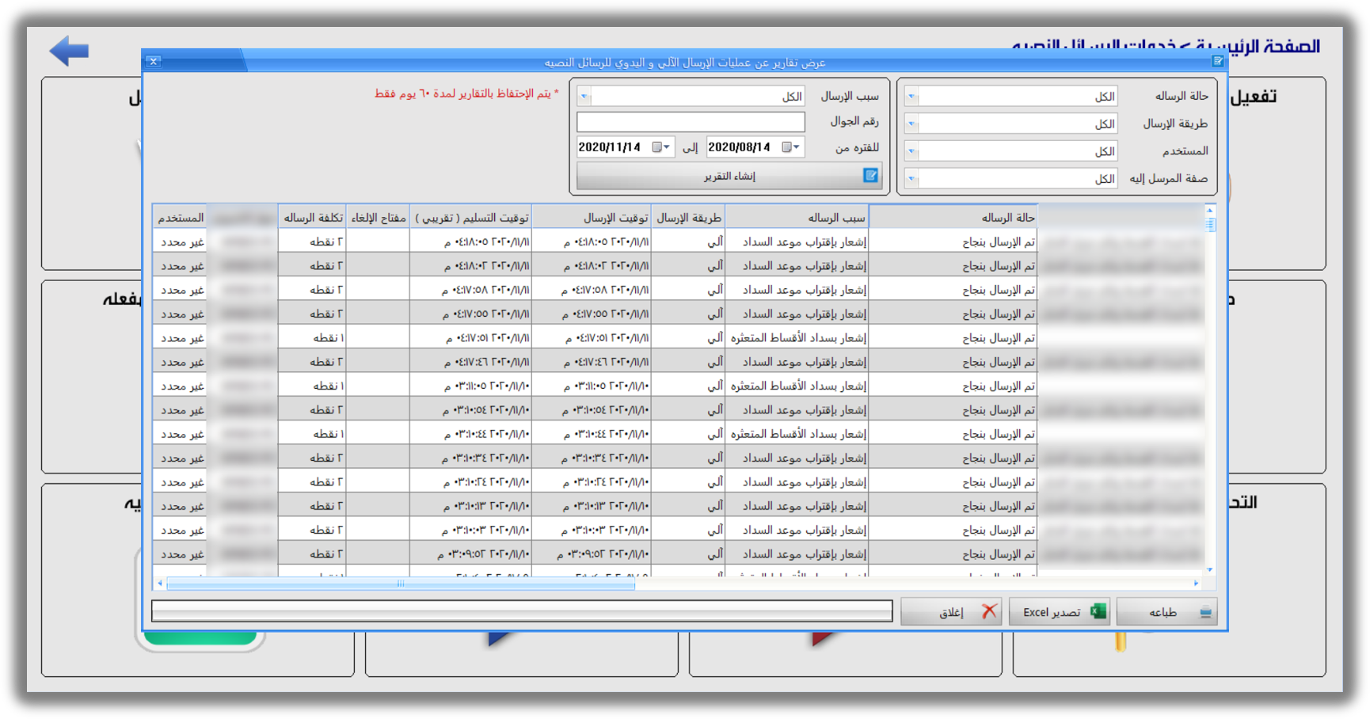
Task: Expand the سبب الإرسال dropdown
Action: [584, 97]
